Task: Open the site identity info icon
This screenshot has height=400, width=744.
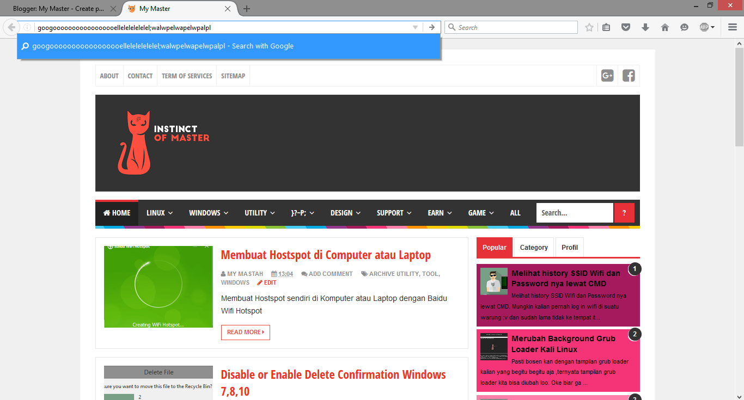Action: coord(27,27)
